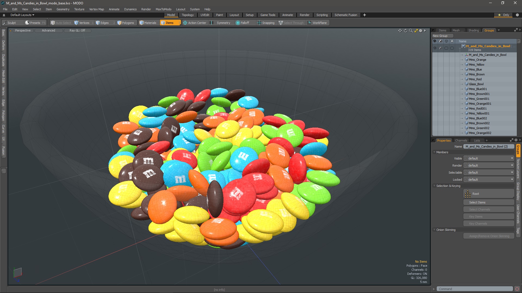Image resolution: width=522 pixels, height=293 pixels.
Task: Add a new layout tab with the plus icon
Action: click(x=365, y=15)
